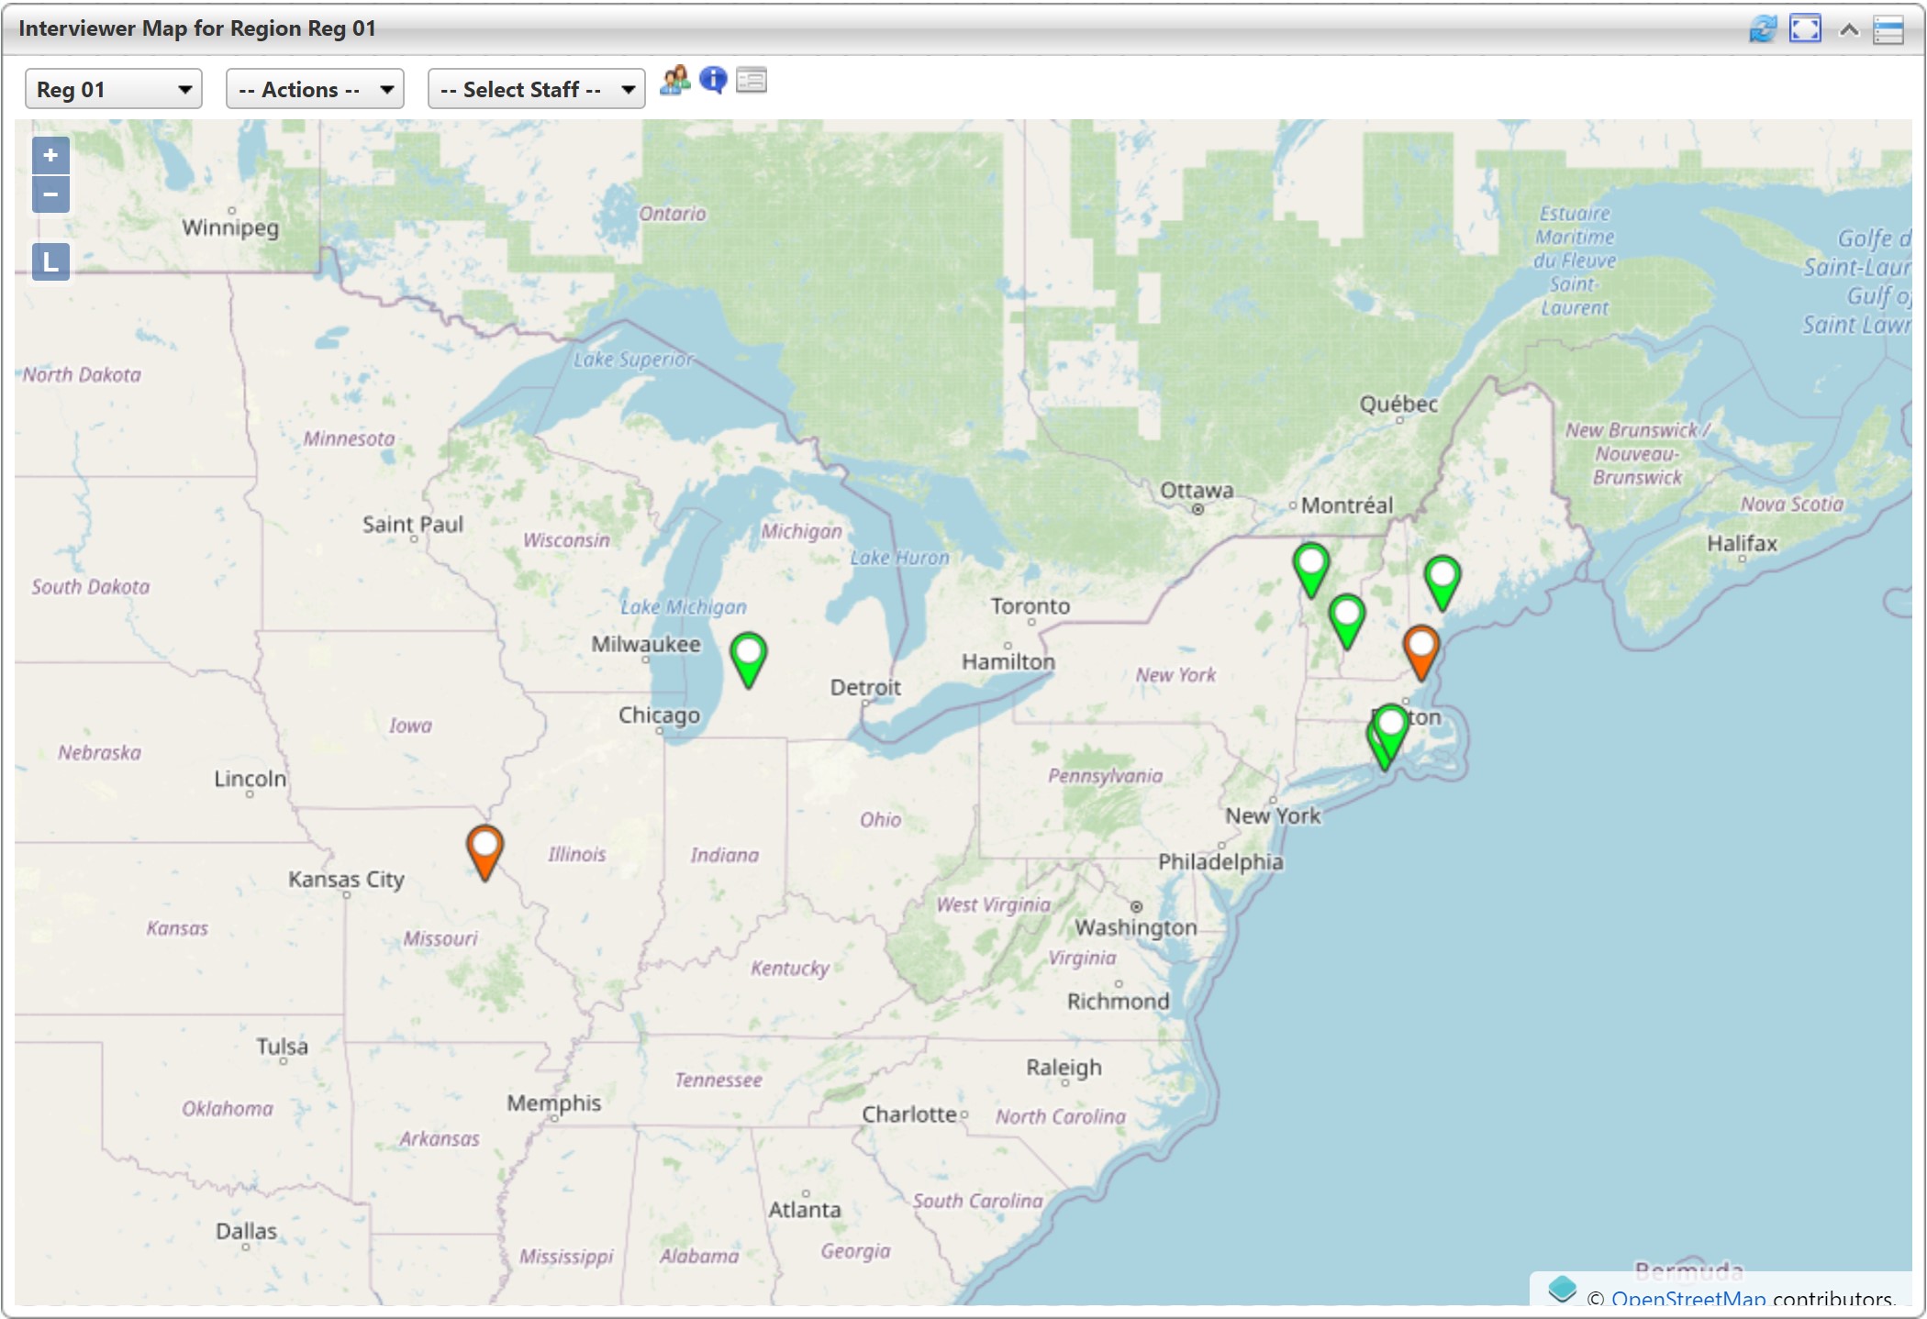Zoom in the map with plus

(51, 156)
